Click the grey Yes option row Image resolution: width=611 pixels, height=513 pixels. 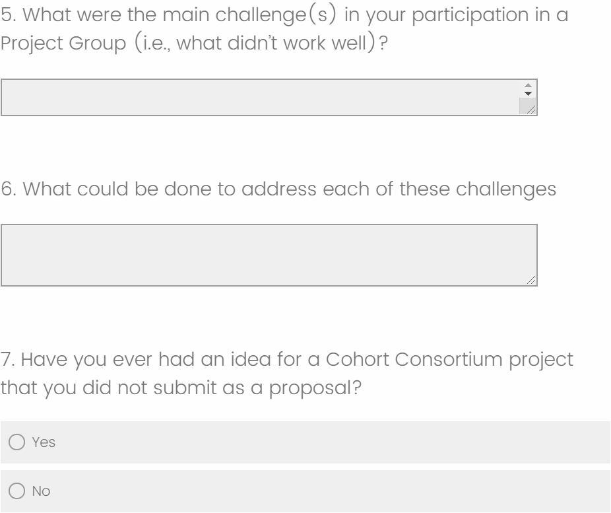330,442
